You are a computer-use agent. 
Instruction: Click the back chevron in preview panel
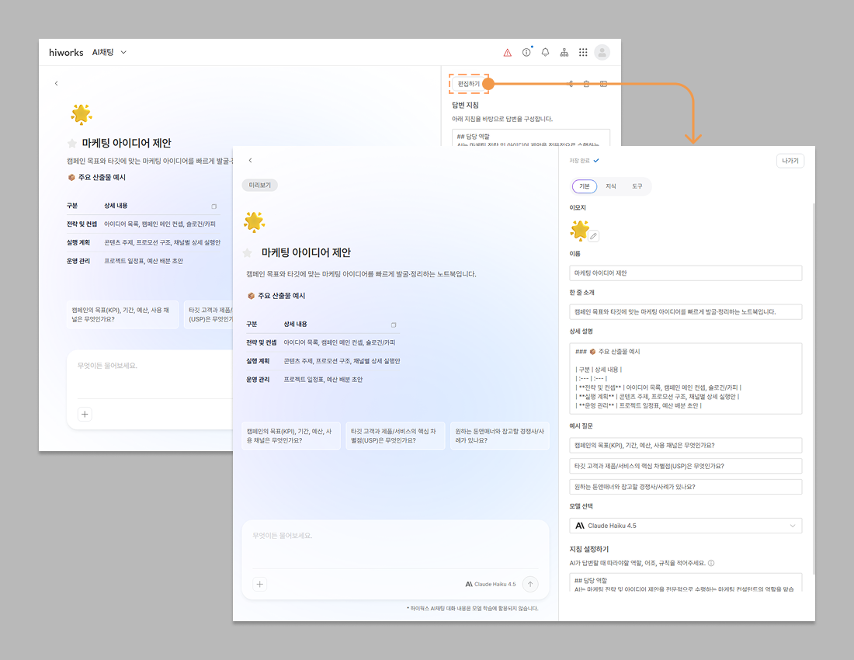(x=250, y=161)
